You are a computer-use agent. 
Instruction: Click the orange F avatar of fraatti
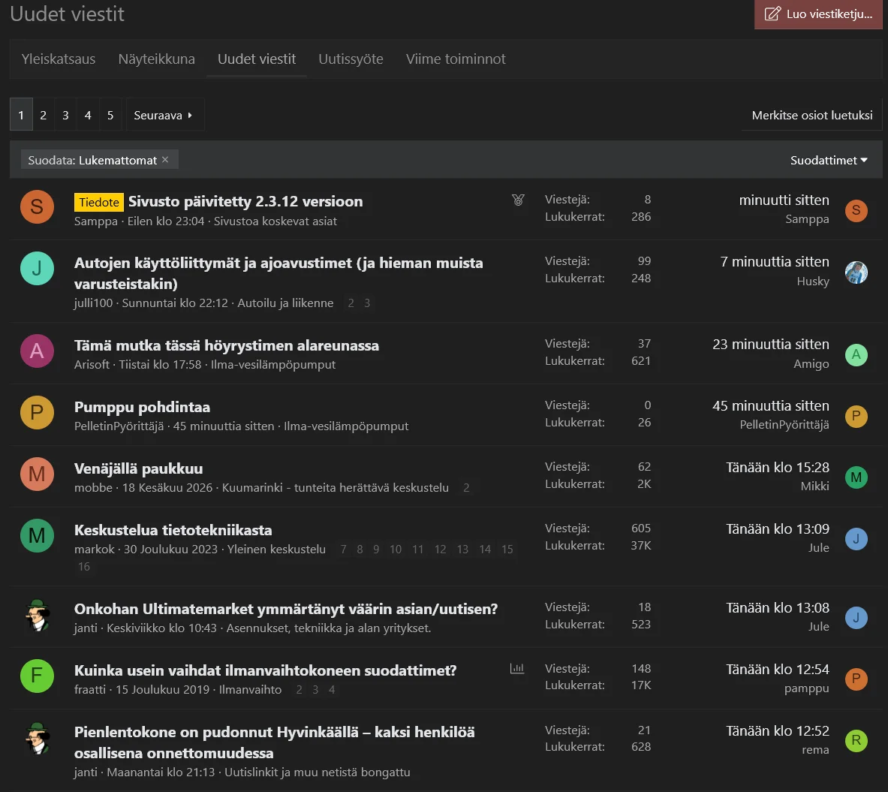[x=37, y=676]
